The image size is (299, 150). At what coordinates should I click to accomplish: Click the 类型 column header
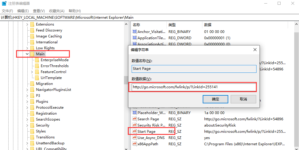point(184,25)
